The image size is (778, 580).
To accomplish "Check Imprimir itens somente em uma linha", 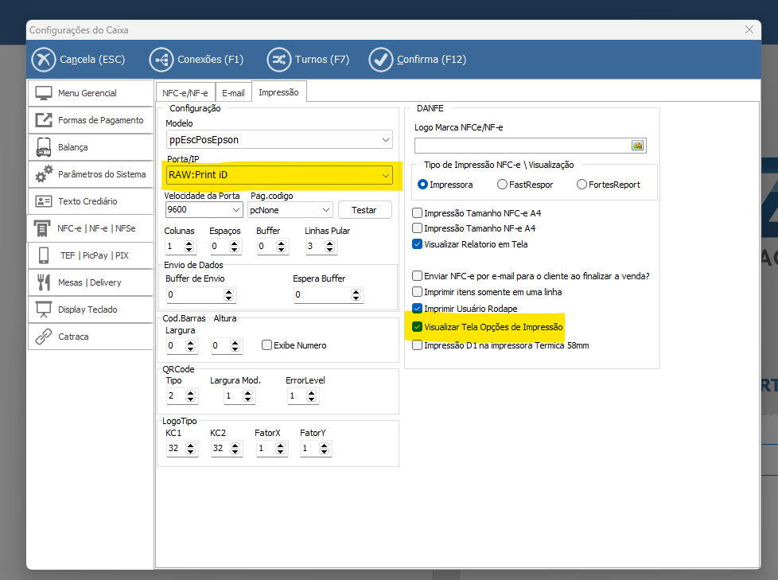I will tap(418, 292).
